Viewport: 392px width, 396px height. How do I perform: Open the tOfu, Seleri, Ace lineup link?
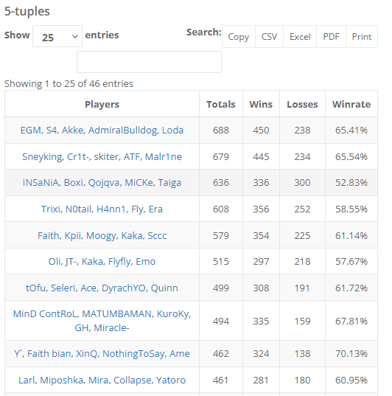click(x=102, y=288)
